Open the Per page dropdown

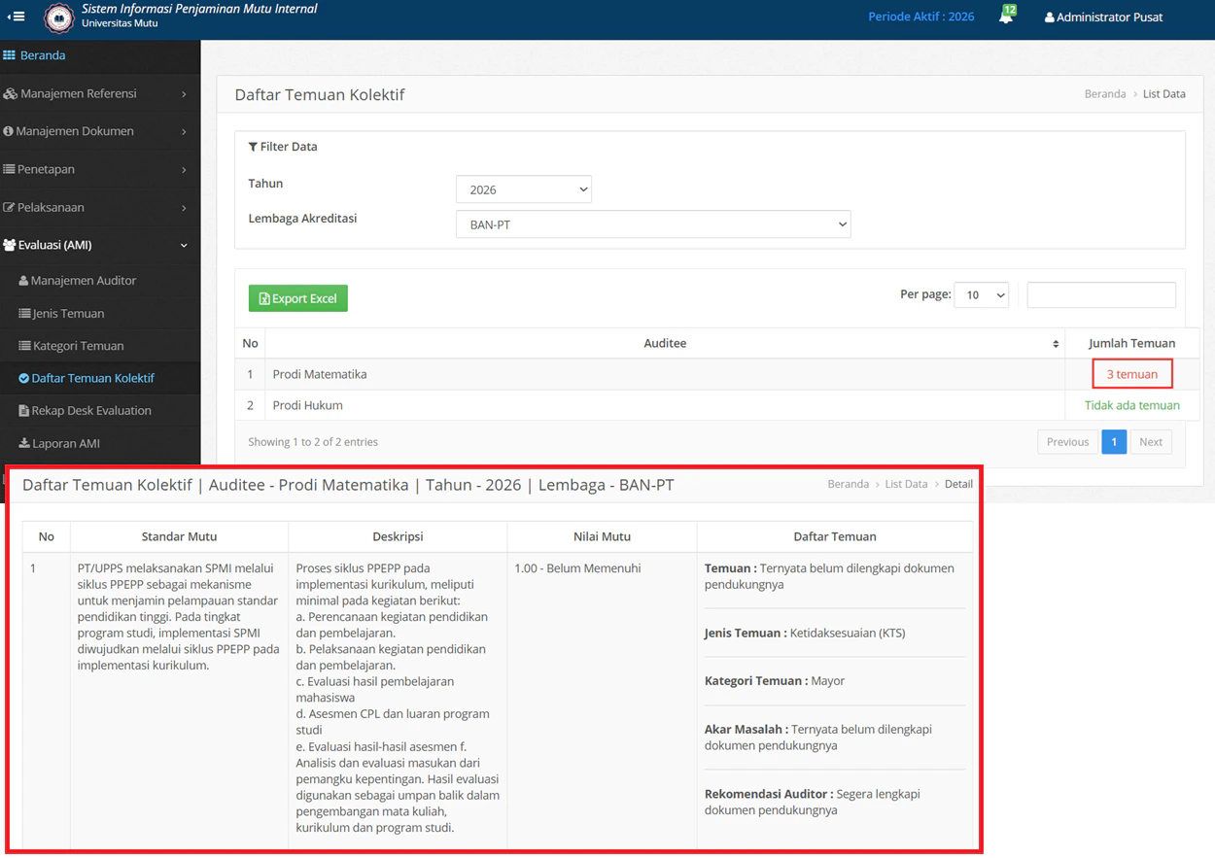pyautogui.click(x=982, y=294)
